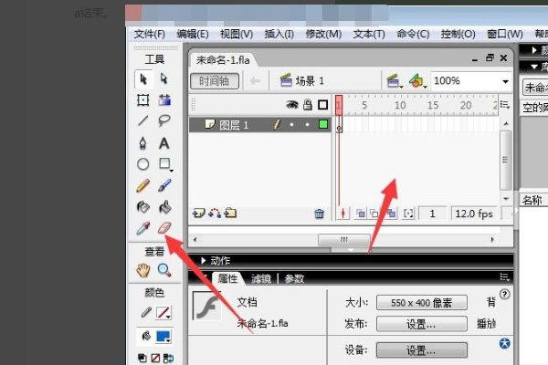
Task: Toggle visibility dot of 图层 1
Action: [x=292, y=124]
